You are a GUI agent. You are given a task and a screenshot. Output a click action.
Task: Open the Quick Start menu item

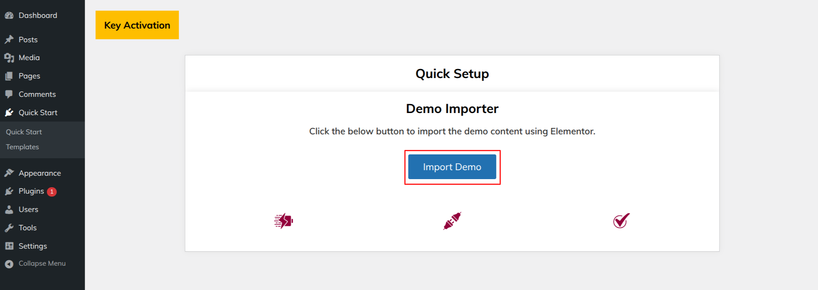pos(38,113)
